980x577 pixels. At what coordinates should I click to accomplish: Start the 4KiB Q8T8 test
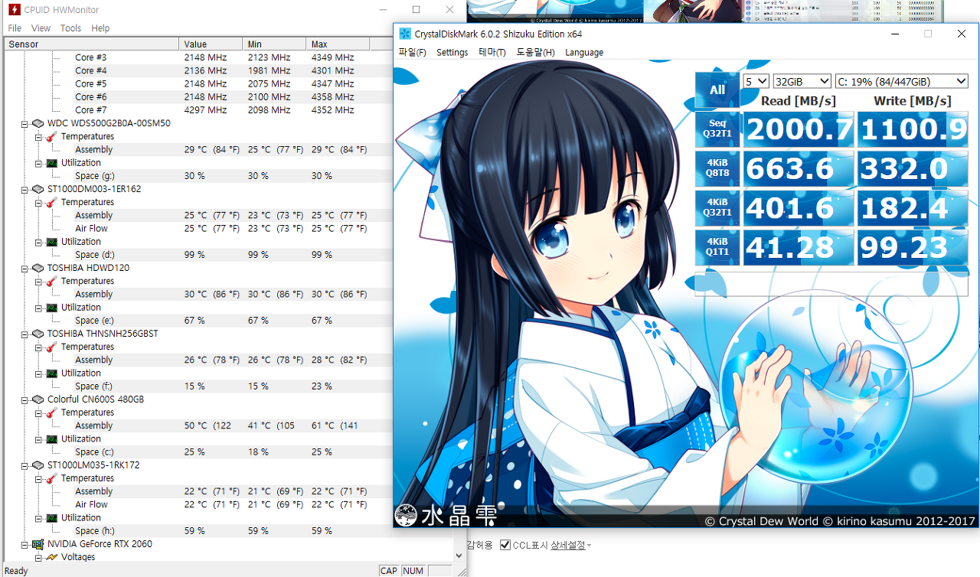(717, 168)
